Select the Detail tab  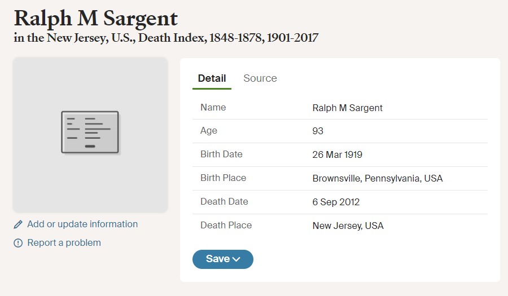[212, 78]
